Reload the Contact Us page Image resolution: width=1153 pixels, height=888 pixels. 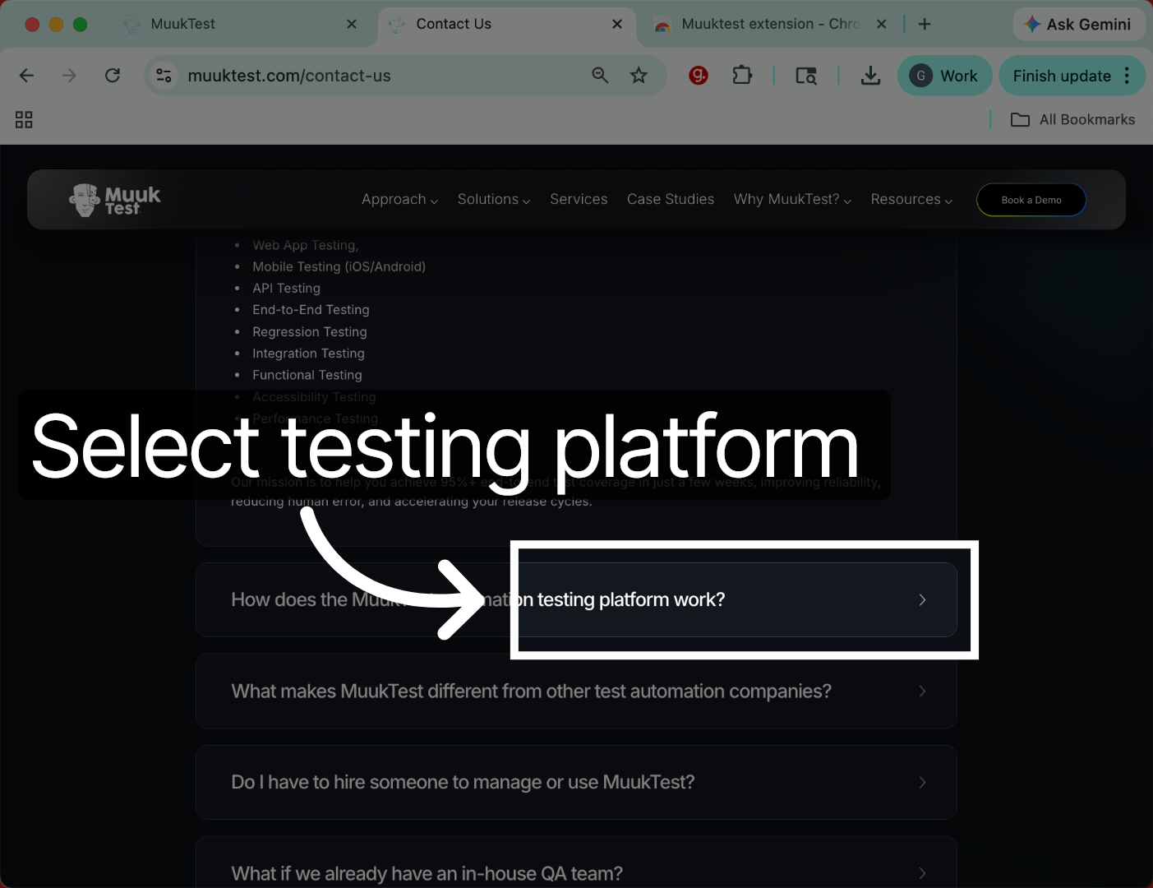[x=113, y=76]
